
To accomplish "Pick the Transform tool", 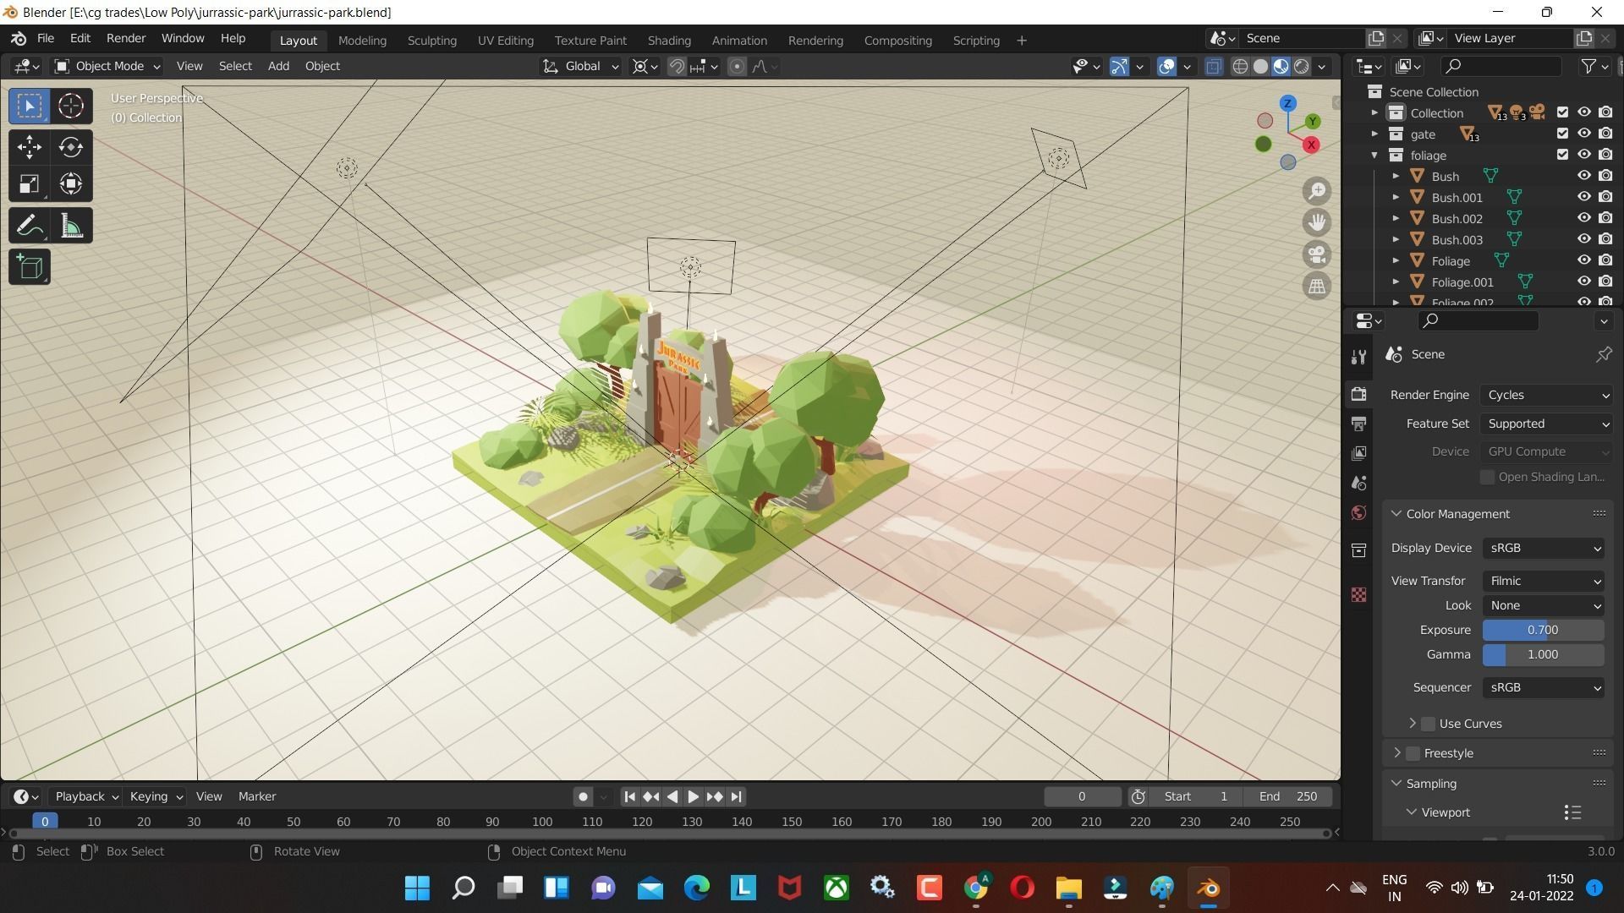I will [x=71, y=183].
